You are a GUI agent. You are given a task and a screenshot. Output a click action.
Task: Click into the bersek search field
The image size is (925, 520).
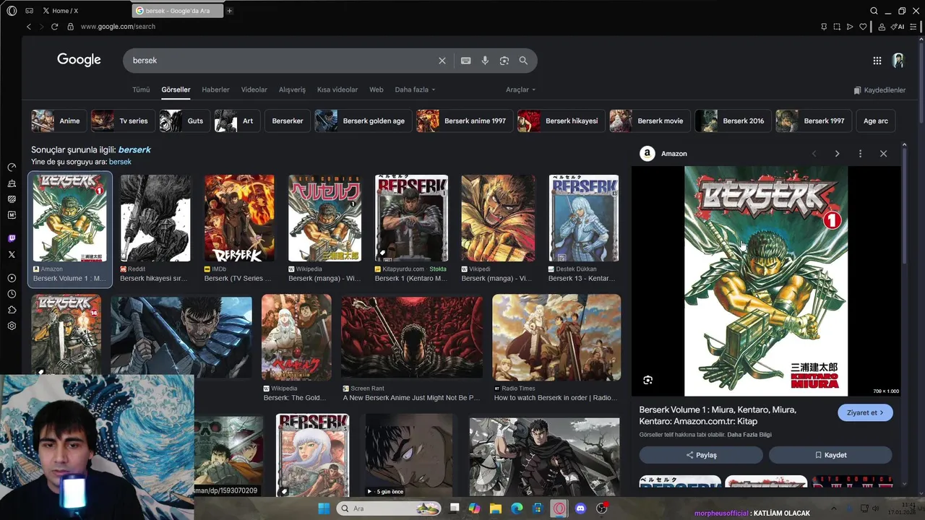(x=282, y=61)
